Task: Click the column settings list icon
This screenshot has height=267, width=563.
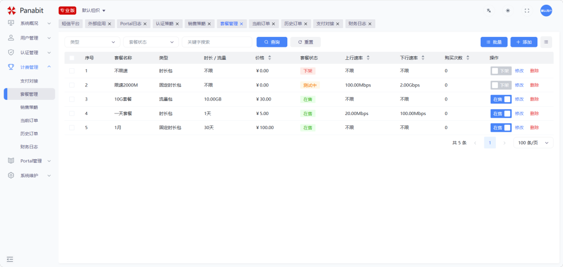Action: (x=546, y=42)
